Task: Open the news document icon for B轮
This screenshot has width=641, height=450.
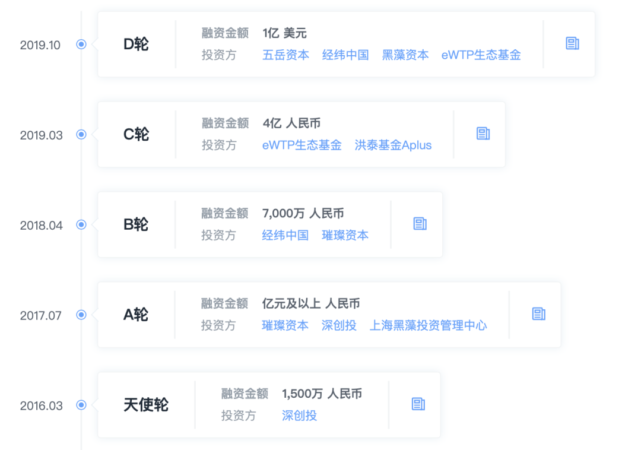Action: [x=420, y=224]
